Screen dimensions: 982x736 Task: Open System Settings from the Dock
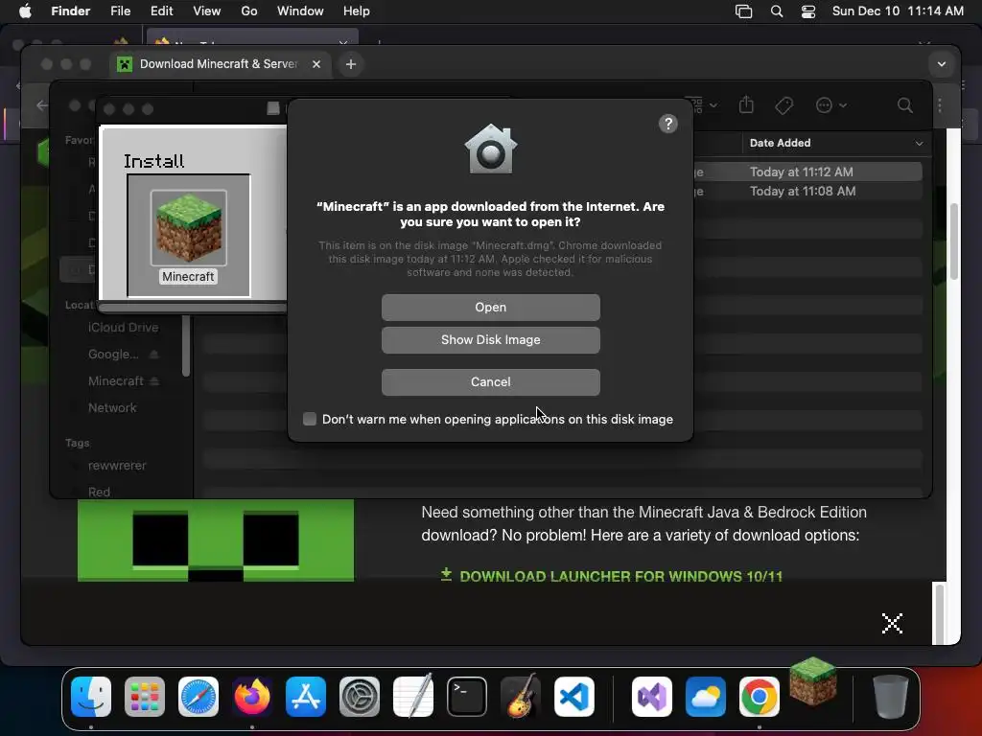[x=360, y=697]
